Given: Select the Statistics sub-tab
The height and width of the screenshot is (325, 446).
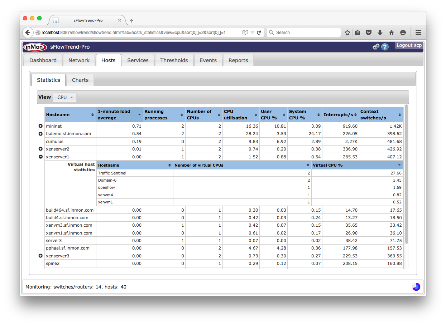Looking at the screenshot, I should coord(48,80).
